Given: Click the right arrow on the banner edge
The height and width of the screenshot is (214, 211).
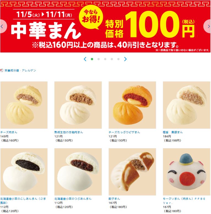Looking at the screenshot, I should 207,26.
